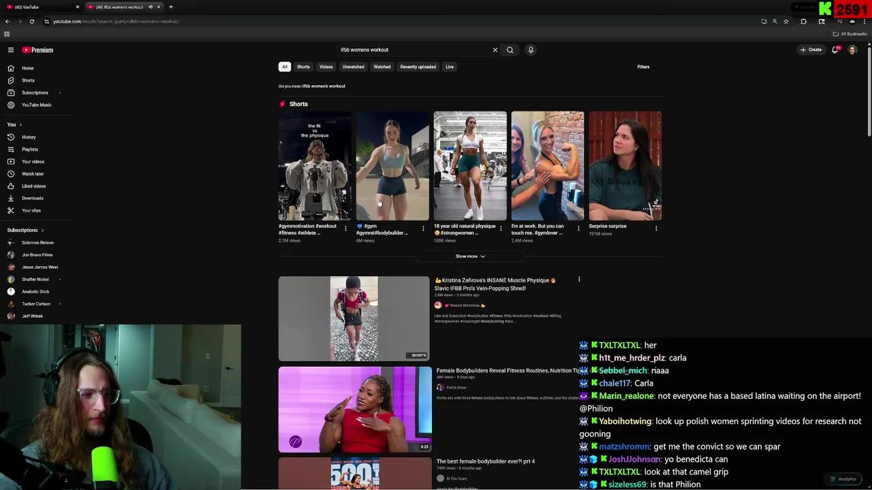Open Your videos
The width and height of the screenshot is (872, 490).
coord(33,161)
